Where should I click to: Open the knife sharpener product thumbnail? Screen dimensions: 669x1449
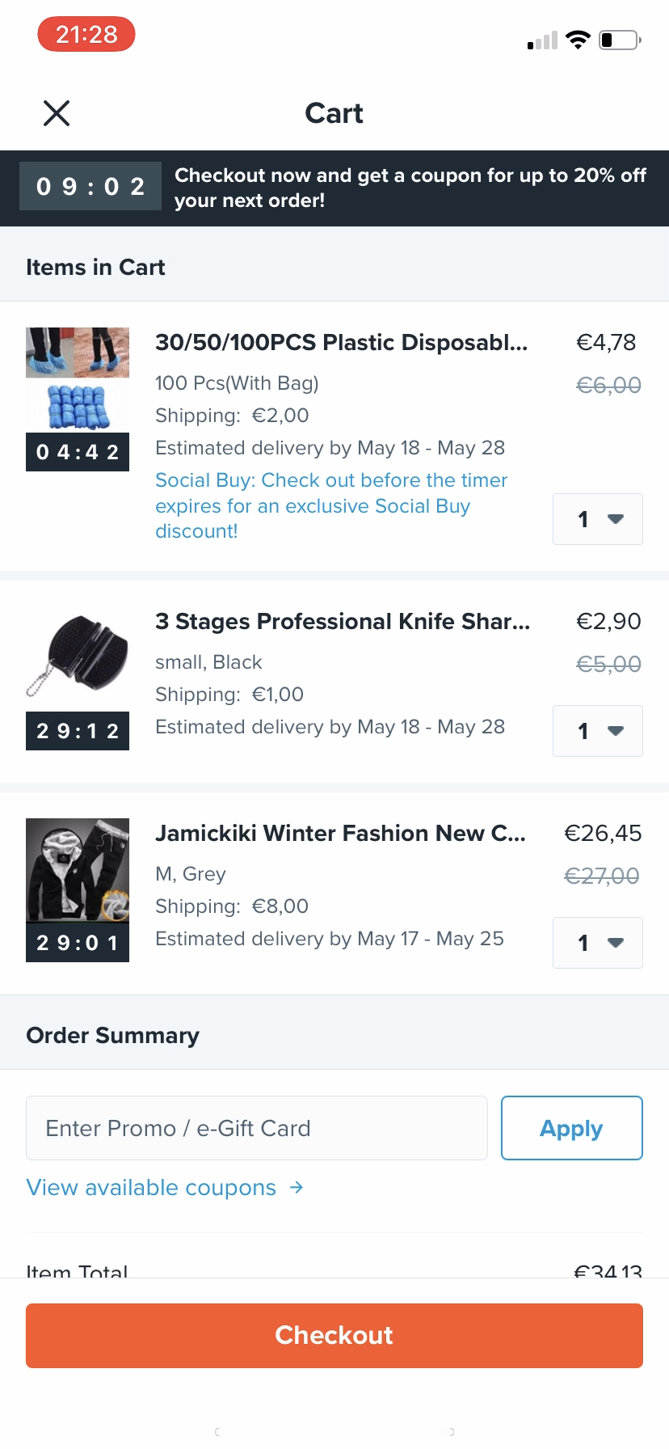(x=78, y=657)
